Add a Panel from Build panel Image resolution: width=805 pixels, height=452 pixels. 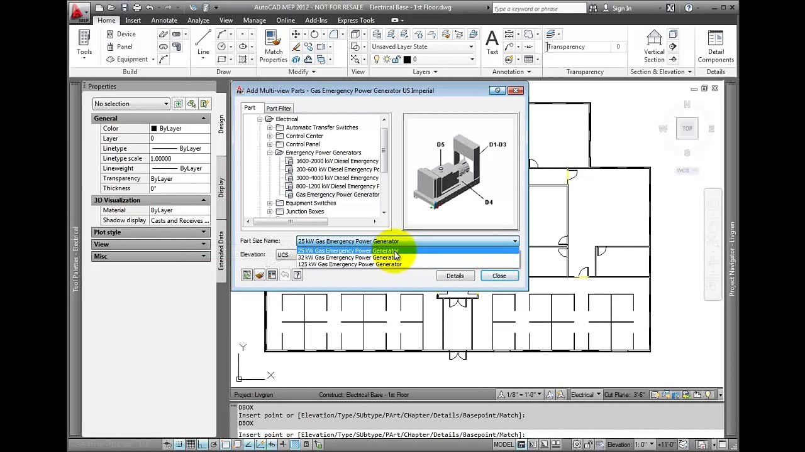coord(119,46)
